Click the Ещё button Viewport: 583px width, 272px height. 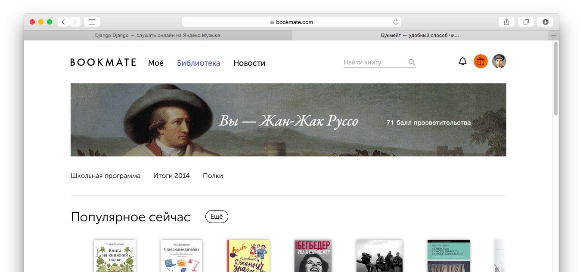[217, 217]
